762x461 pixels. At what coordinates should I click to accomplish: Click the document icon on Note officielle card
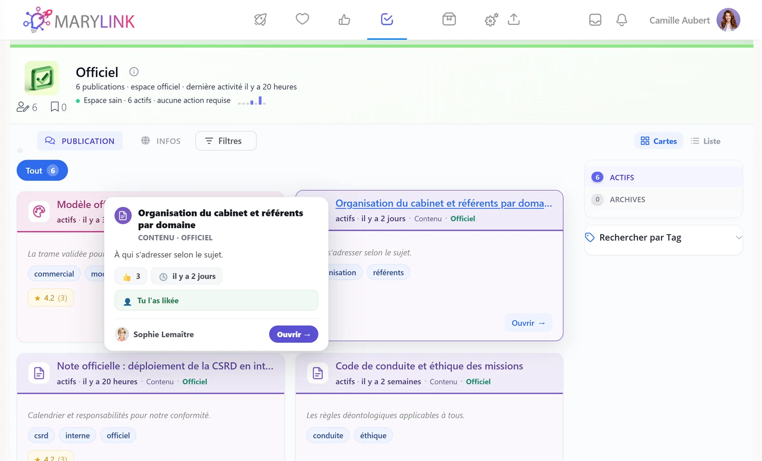point(39,373)
